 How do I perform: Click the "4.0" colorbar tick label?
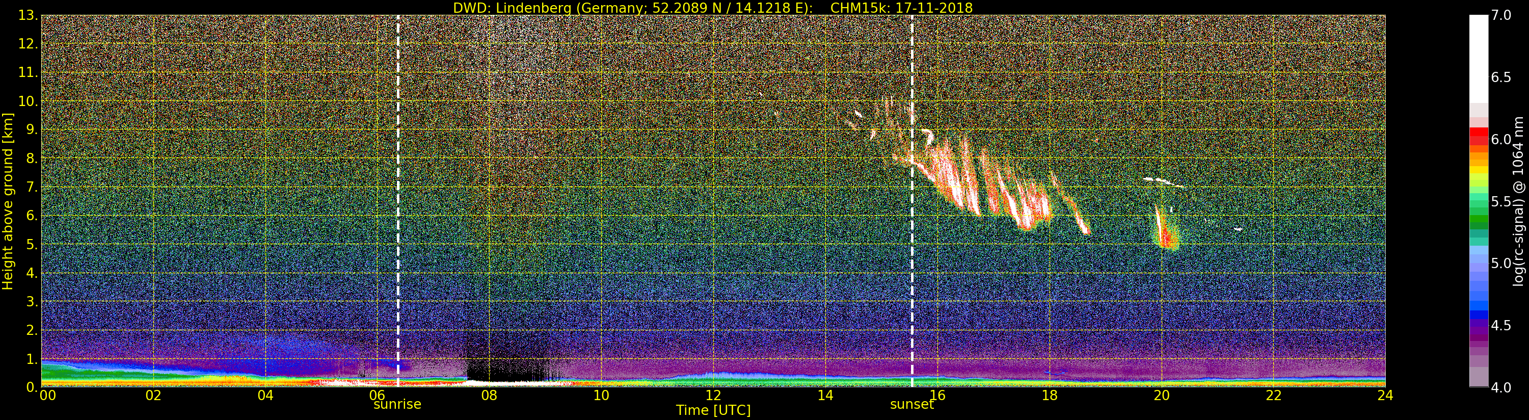(x=1501, y=387)
